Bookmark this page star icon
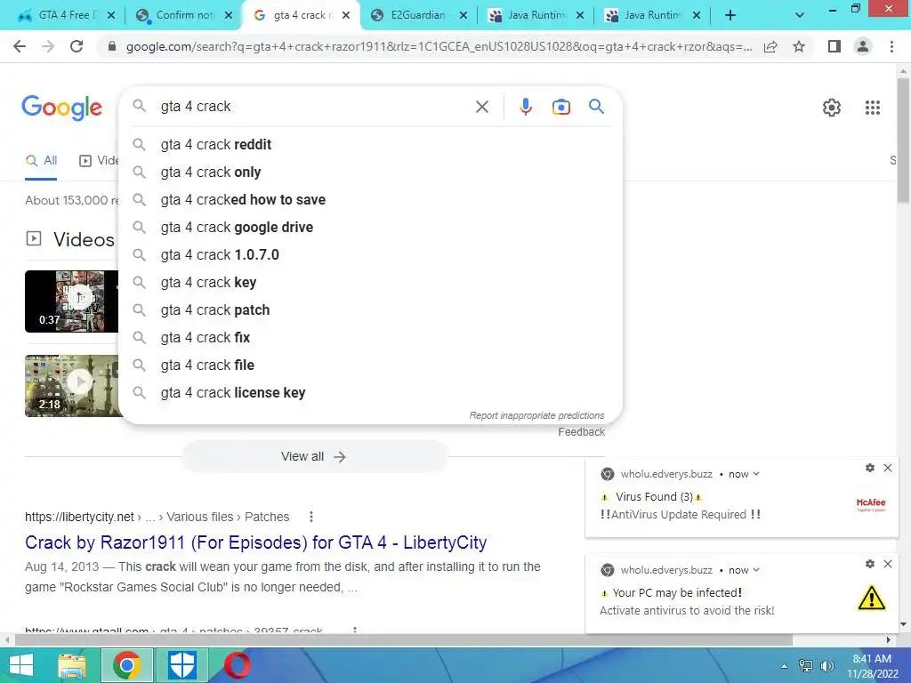The width and height of the screenshot is (911, 683). pos(799,46)
